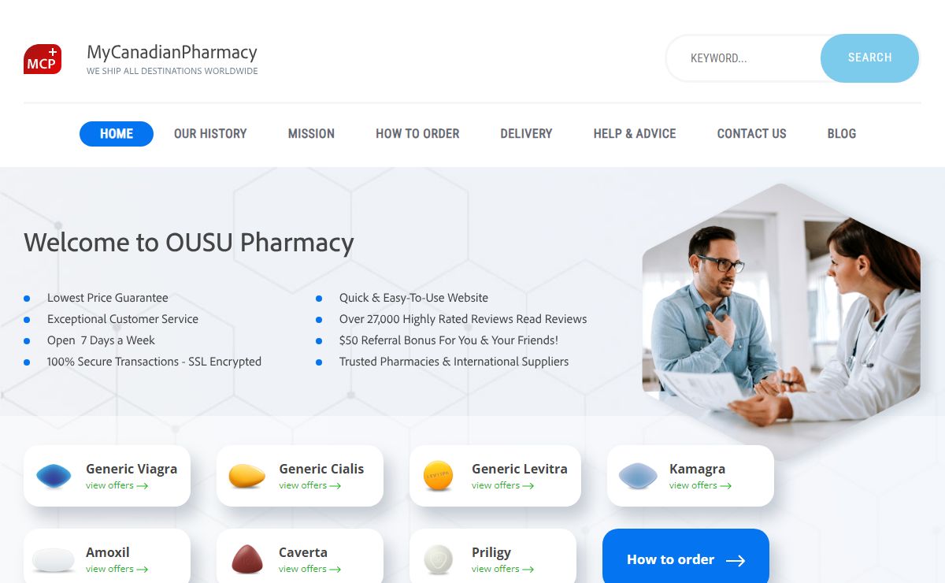
Task: Click the blue Generic Viagra pill icon
Action: pyautogui.click(x=54, y=475)
